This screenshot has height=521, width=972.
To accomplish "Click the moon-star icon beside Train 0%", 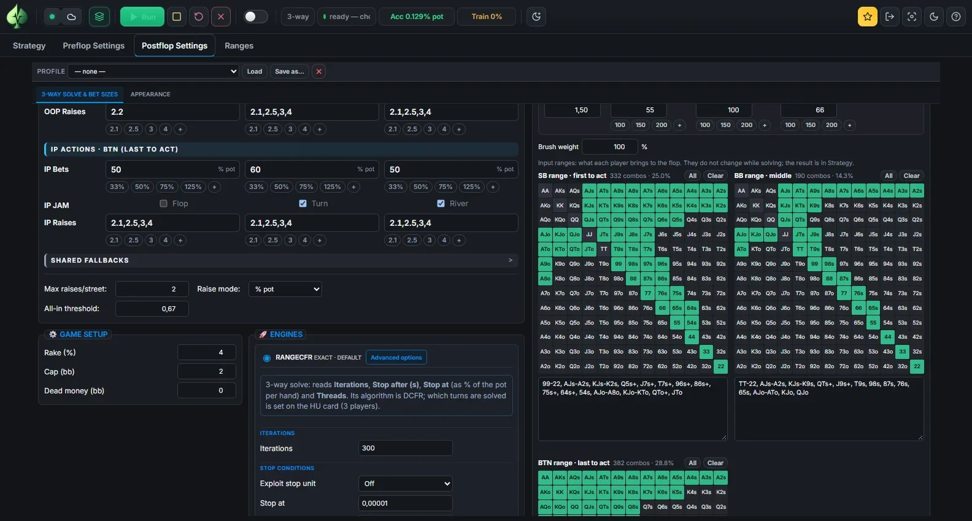I will (536, 17).
